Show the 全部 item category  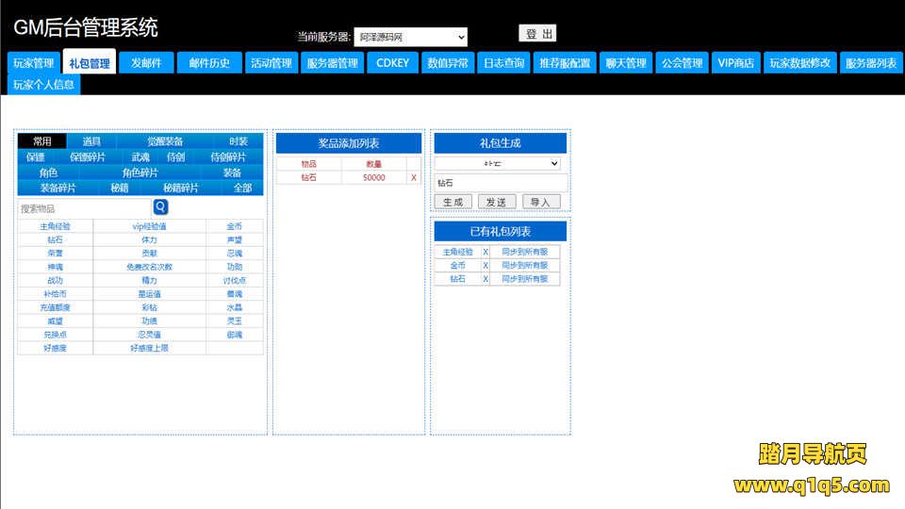click(x=242, y=188)
